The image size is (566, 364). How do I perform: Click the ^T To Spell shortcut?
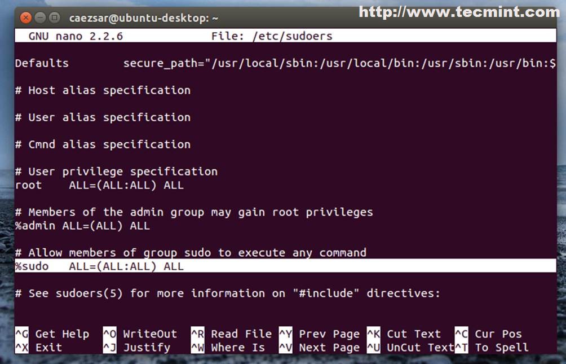(x=492, y=348)
